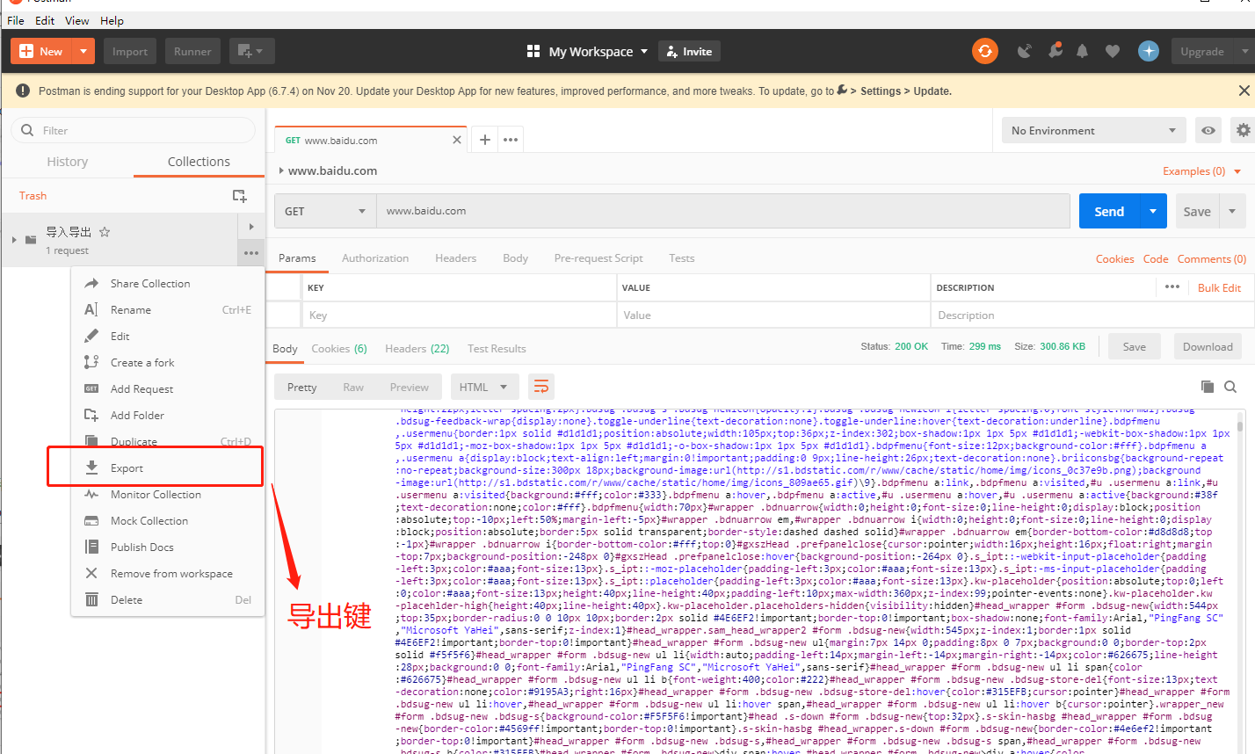Open params table column options ellipsis
1255x754 pixels.
(x=1172, y=286)
